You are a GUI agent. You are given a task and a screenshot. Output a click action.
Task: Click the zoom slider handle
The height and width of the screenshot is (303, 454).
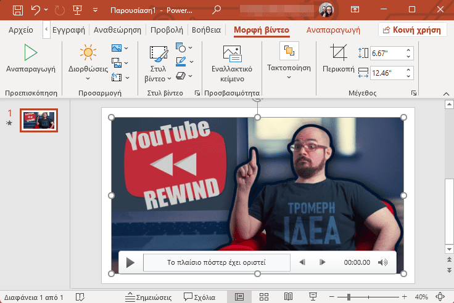[349, 297]
